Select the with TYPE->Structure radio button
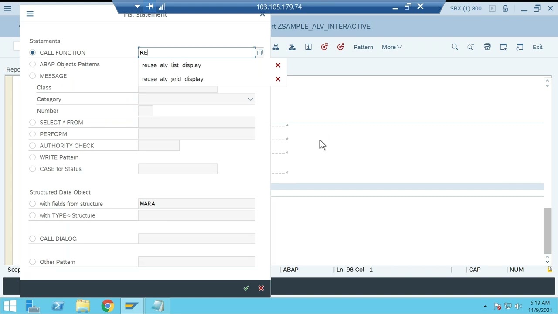This screenshot has height=314, width=558. point(33,215)
